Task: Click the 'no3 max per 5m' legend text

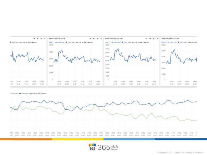Action: pyautogui.click(x=137, y=42)
